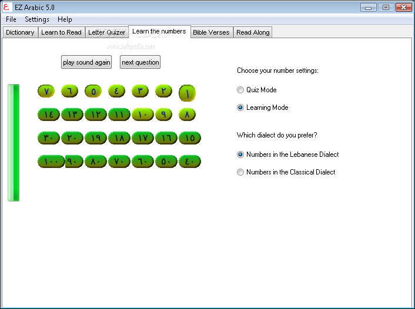Viewport: 415px width, 309px height.
Task: Click the Arabic number 18 button
Action: tap(119, 138)
